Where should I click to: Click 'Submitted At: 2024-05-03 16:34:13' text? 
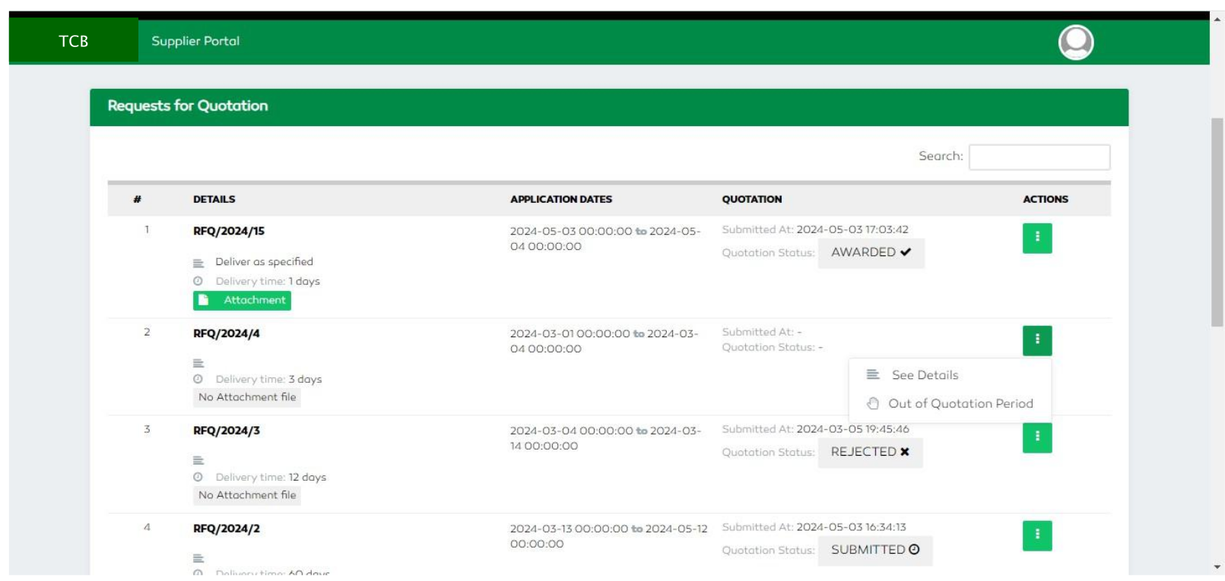(814, 527)
